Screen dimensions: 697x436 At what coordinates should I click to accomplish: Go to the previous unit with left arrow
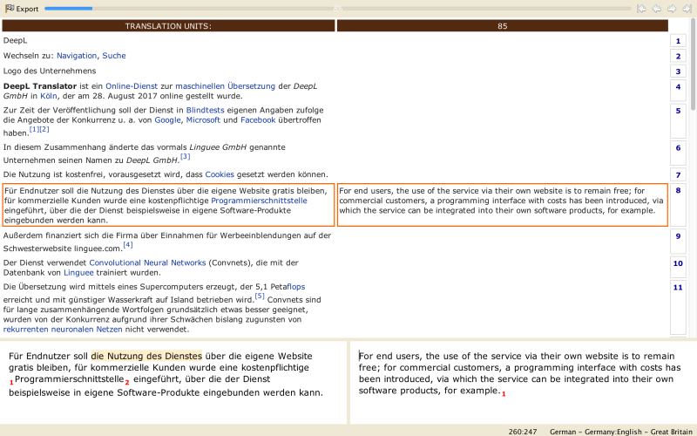click(657, 9)
